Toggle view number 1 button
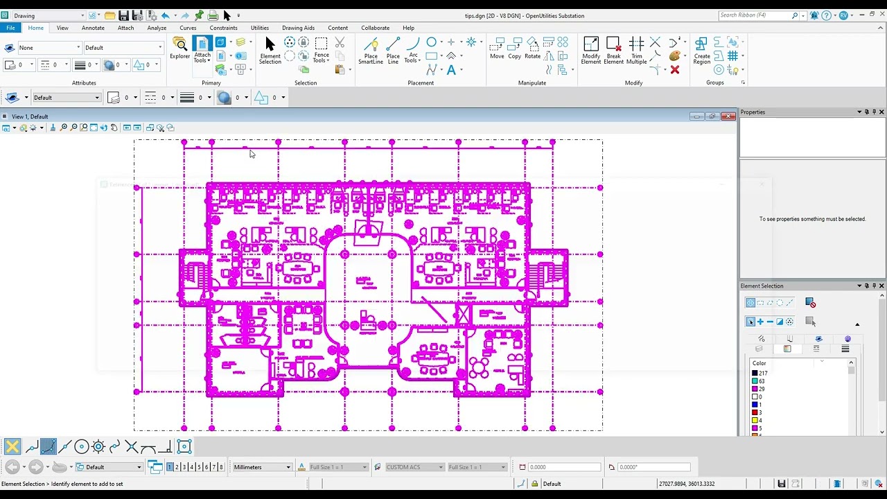Viewport: 887px width, 499px height. click(170, 467)
